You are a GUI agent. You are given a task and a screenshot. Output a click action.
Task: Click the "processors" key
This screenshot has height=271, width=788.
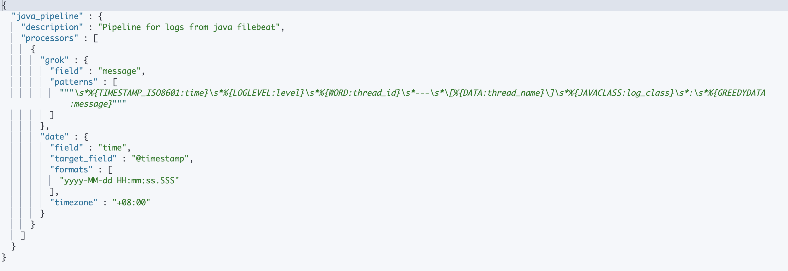(x=50, y=38)
